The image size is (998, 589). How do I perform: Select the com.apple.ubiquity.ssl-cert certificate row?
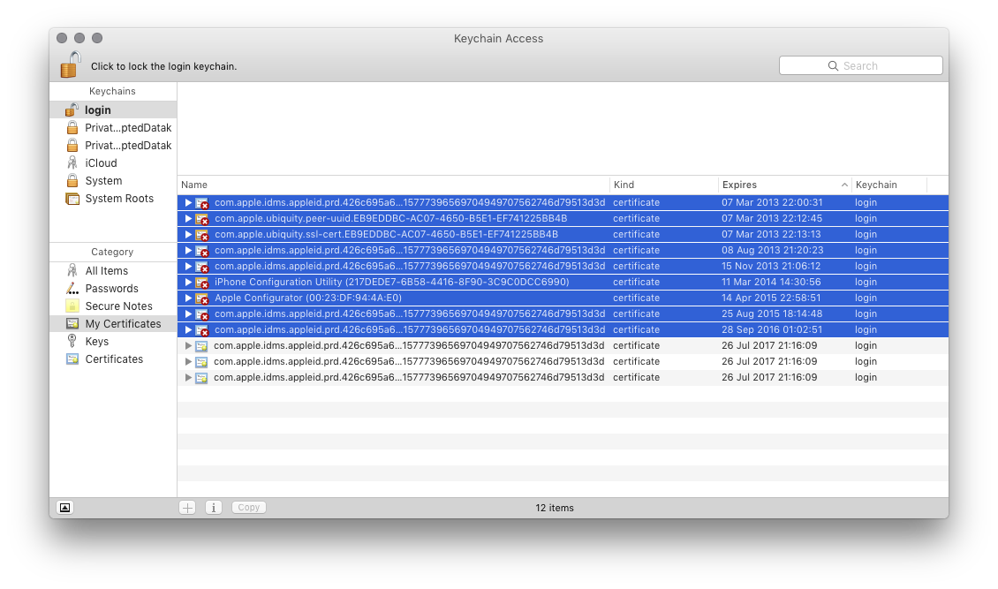(x=563, y=234)
